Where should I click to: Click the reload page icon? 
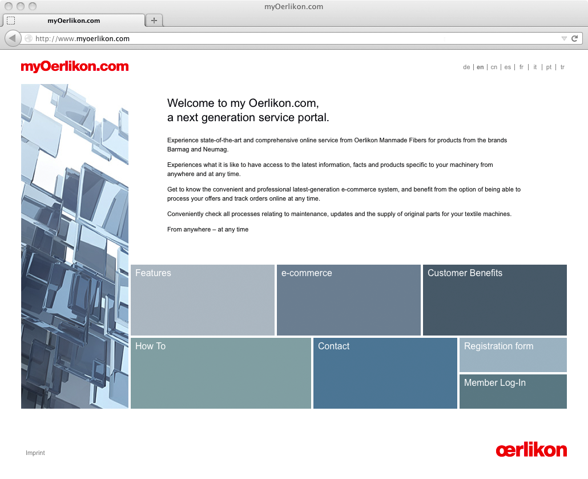tap(574, 39)
